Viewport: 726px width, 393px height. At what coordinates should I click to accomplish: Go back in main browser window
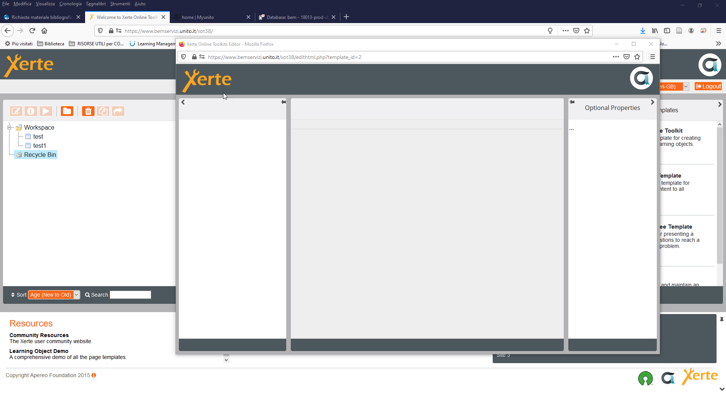8,31
